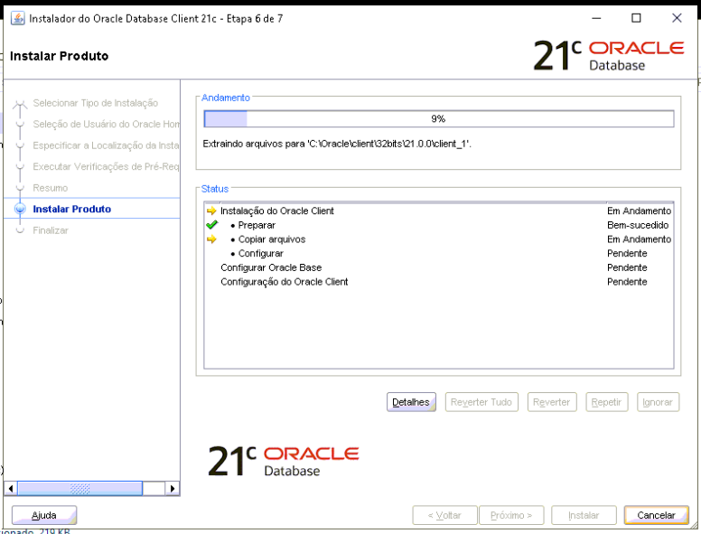Click the Próximo next button
The image size is (701, 534).
pyautogui.click(x=511, y=515)
